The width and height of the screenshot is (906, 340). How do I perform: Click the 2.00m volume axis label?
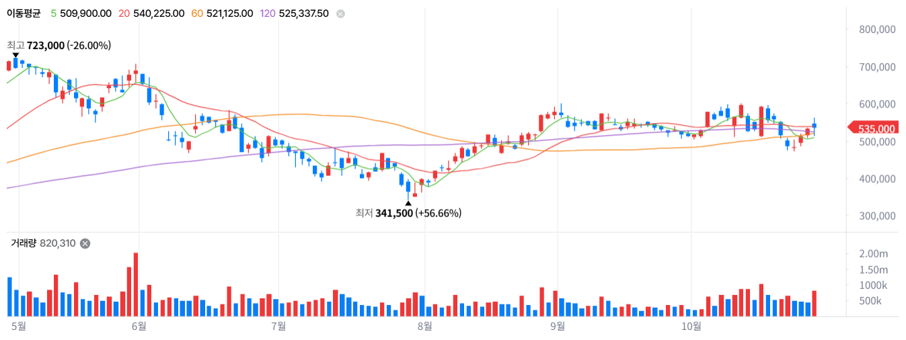pyautogui.click(x=874, y=253)
